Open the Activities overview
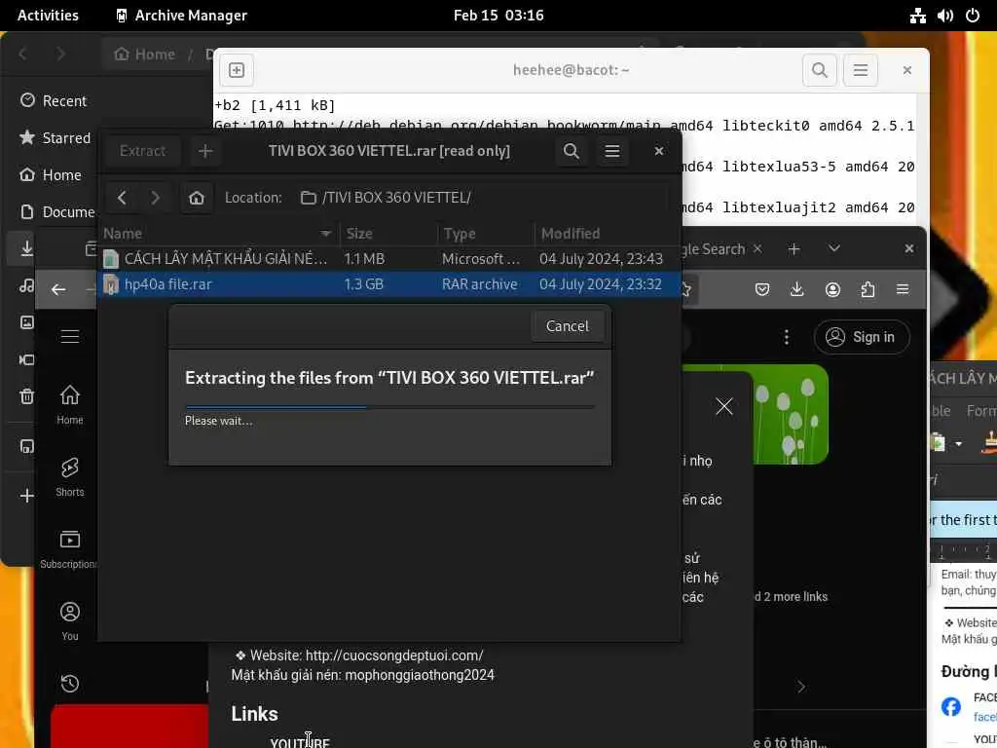 [x=48, y=16]
